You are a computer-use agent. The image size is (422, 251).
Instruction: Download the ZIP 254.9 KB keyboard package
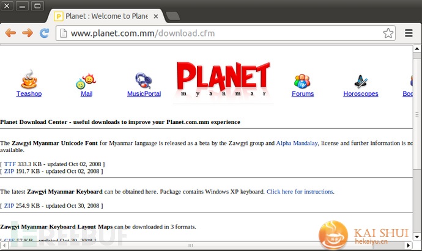[x=9, y=206]
